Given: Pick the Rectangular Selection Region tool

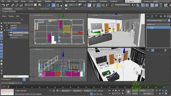Looking at the screenshot, I should 44,5.
